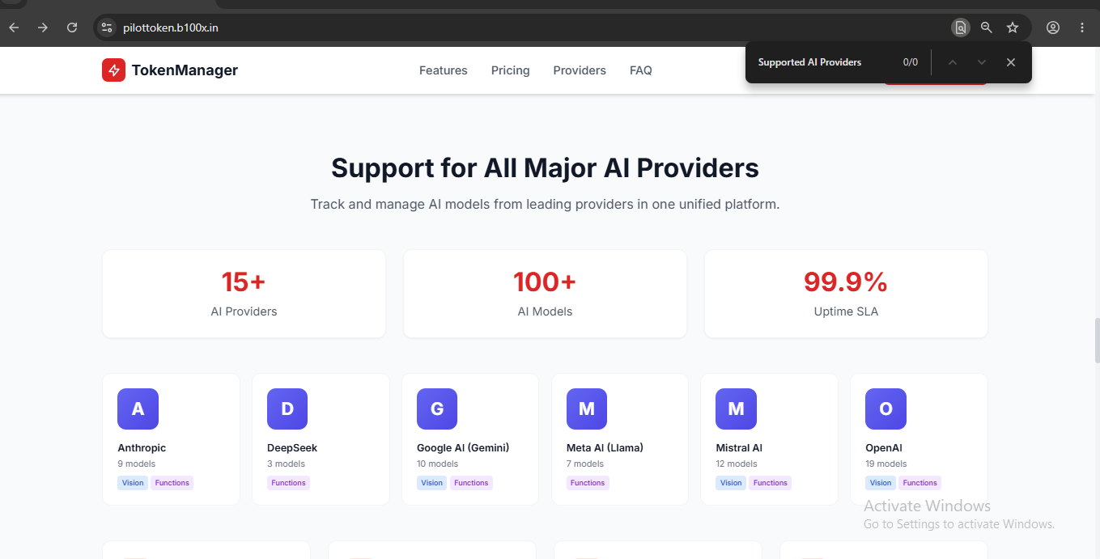Click the Mistral AI 'M' provider icon
The image size is (1100, 559).
[736, 409]
